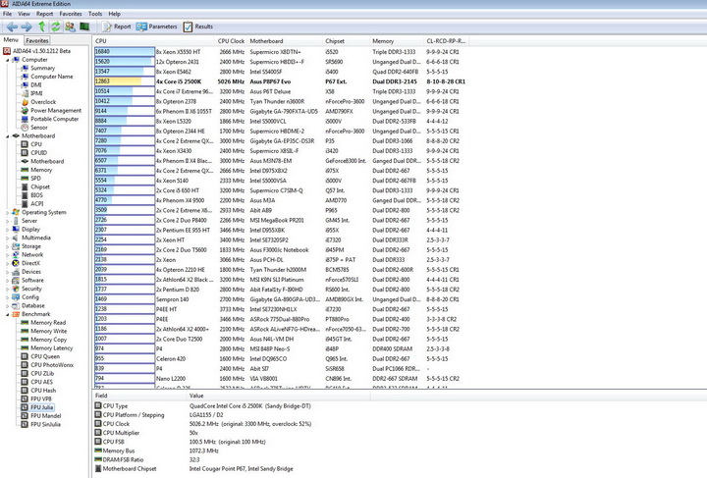Open the Tools menu

[x=95, y=14]
